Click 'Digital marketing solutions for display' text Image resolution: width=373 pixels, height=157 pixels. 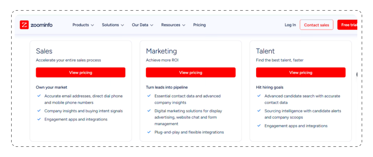click(188, 111)
